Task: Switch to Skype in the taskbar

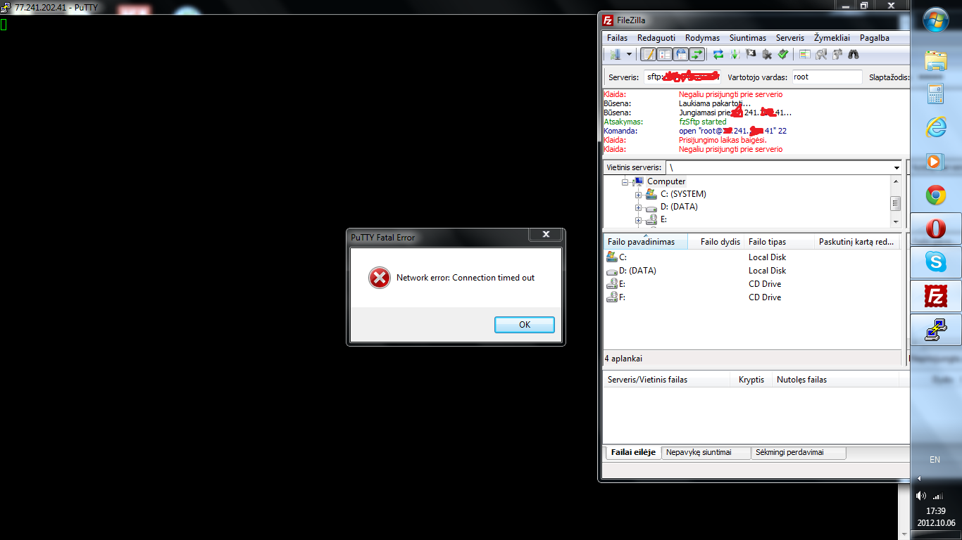Action: tap(935, 262)
